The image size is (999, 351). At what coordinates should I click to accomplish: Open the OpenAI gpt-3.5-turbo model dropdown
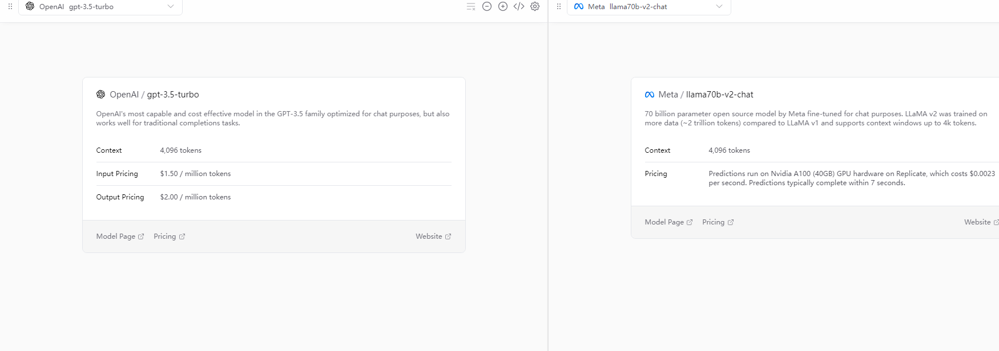point(100,7)
